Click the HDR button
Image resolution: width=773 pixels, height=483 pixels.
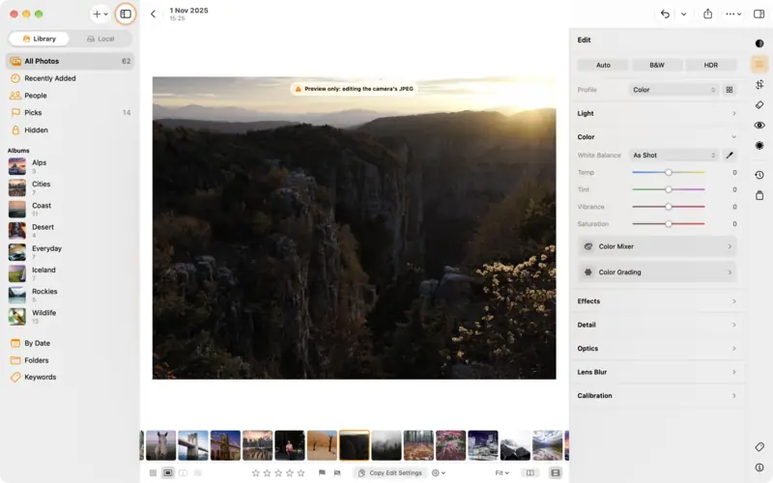pos(711,65)
